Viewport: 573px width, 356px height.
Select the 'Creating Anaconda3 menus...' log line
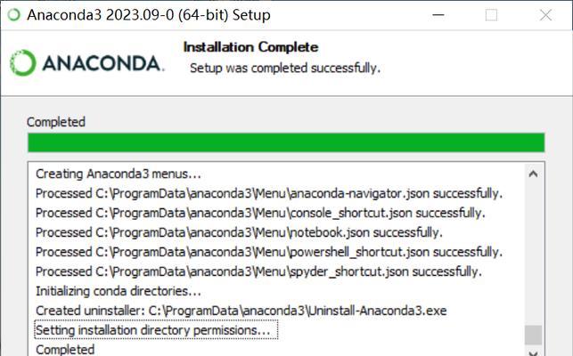click(x=119, y=174)
